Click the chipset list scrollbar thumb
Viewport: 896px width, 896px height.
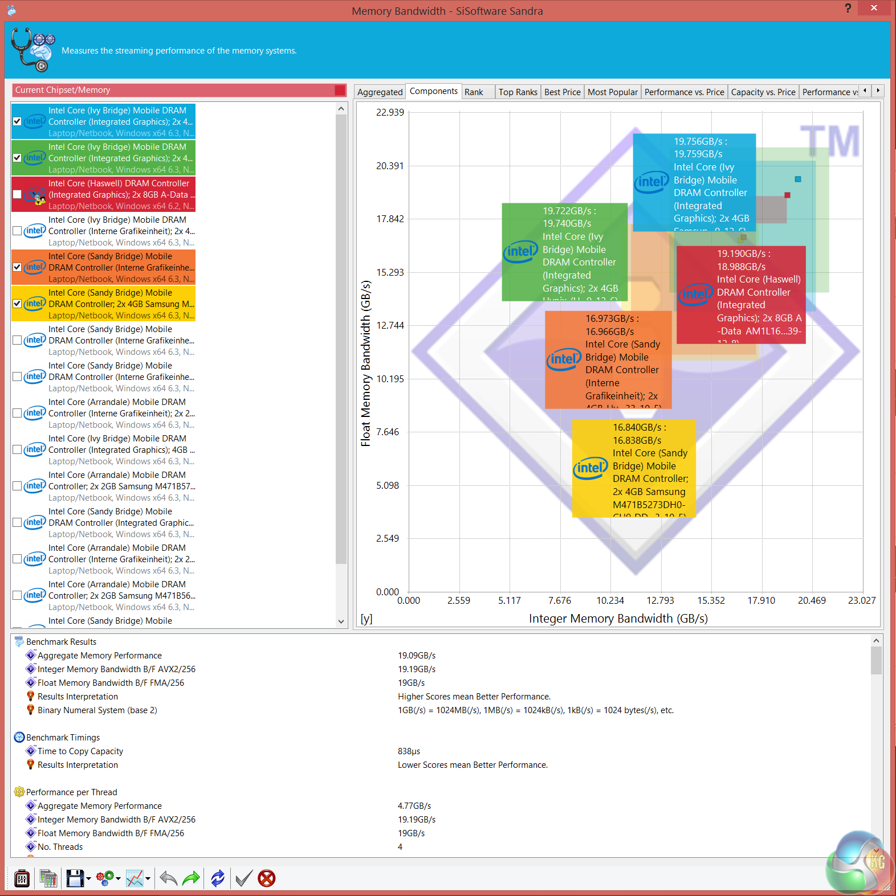(x=341, y=339)
